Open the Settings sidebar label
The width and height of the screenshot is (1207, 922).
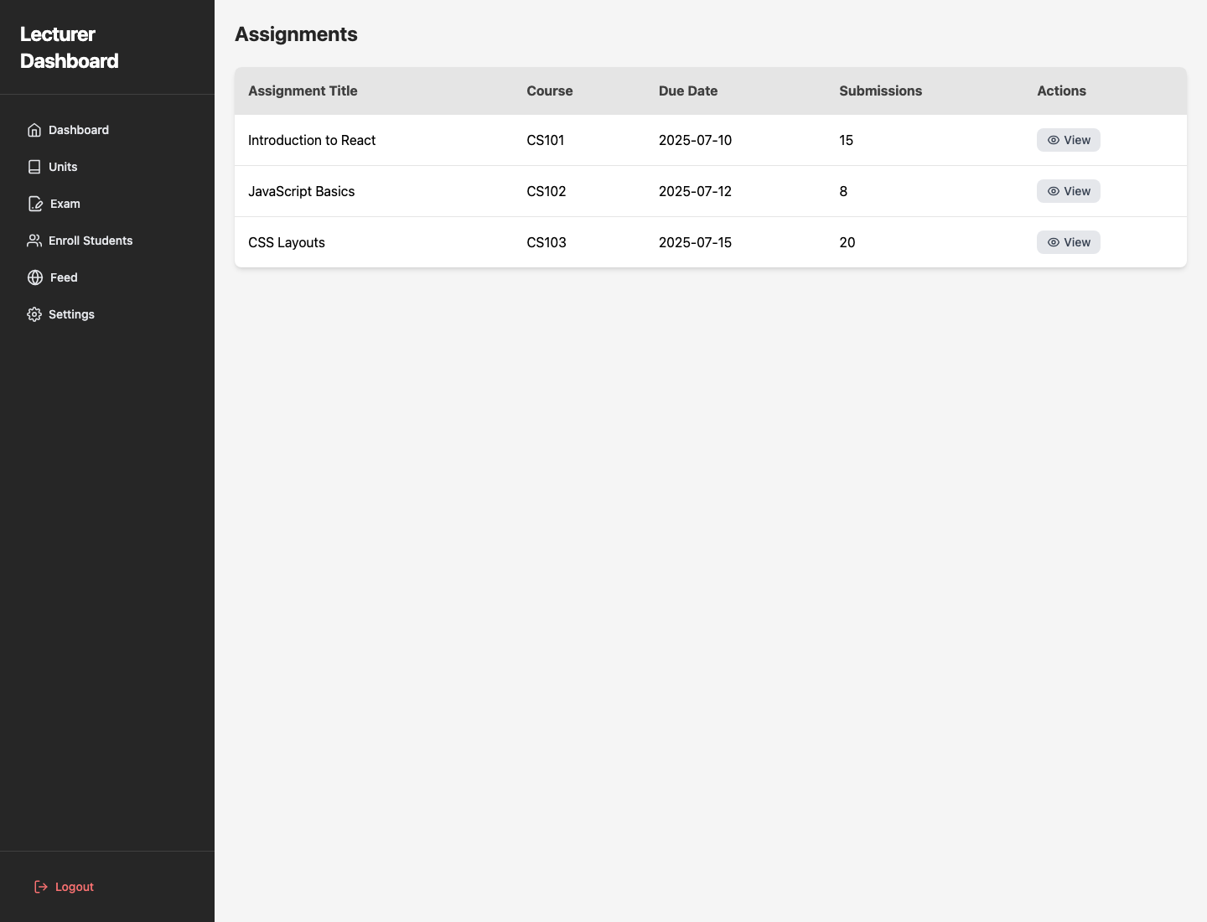tap(71, 314)
